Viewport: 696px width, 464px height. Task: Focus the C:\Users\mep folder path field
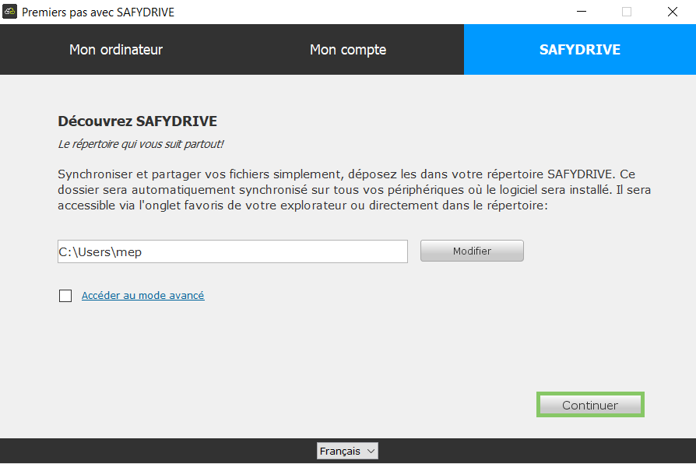pyautogui.click(x=233, y=251)
